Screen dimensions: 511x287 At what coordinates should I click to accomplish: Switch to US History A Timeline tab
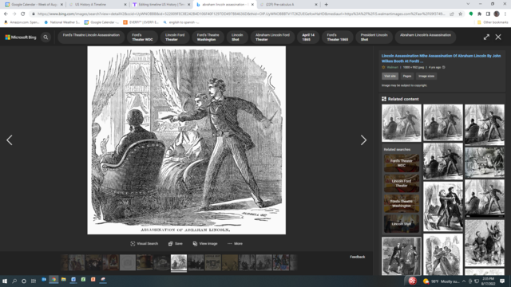pos(97,5)
